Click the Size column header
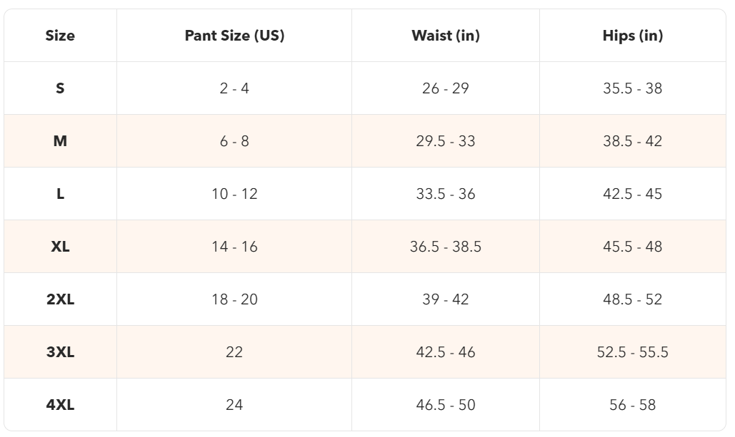The width and height of the screenshot is (735, 437). coord(60,36)
